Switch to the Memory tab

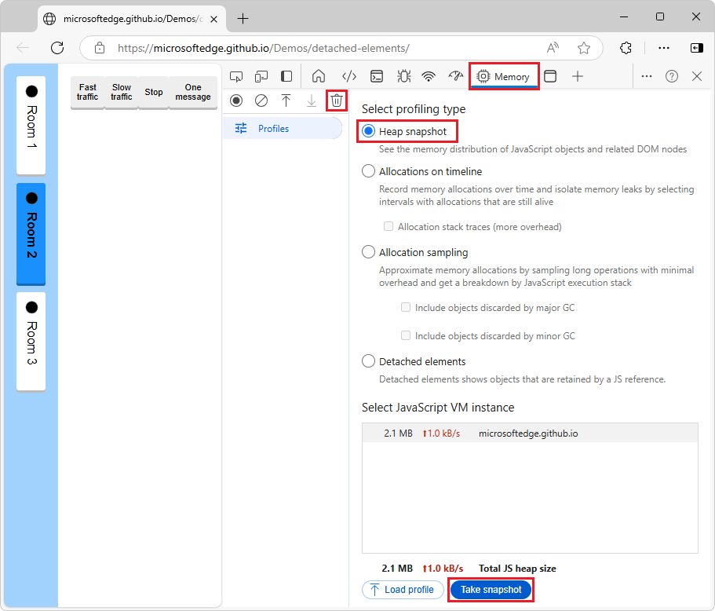click(504, 77)
